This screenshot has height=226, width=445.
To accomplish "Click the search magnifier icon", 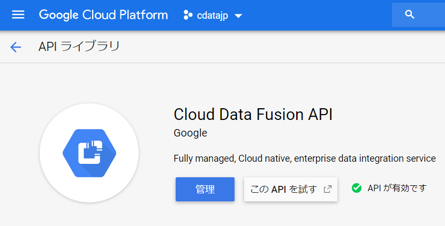I will click(x=410, y=15).
